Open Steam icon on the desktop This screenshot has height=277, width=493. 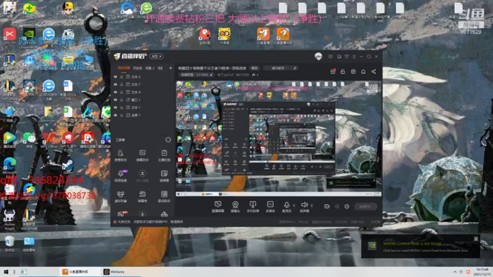pyautogui.click(x=68, y=166)
